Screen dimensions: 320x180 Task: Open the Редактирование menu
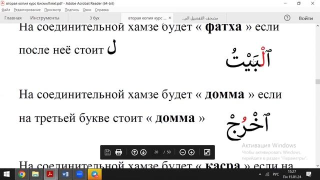[x=27, y=10]
